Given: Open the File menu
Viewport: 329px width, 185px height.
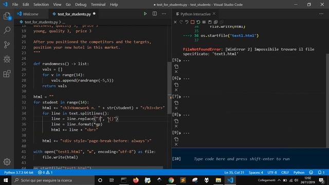Looking at the screenshot, I should 15,5.
